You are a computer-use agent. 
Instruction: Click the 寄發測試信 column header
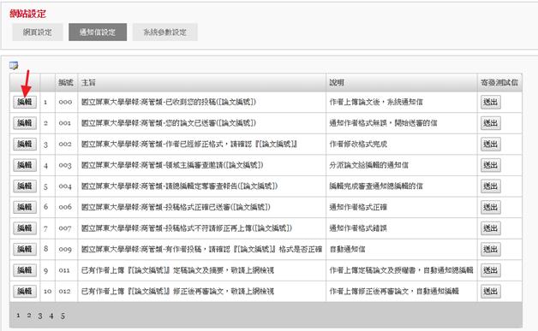pyautogui.click(x=499, y=83)
